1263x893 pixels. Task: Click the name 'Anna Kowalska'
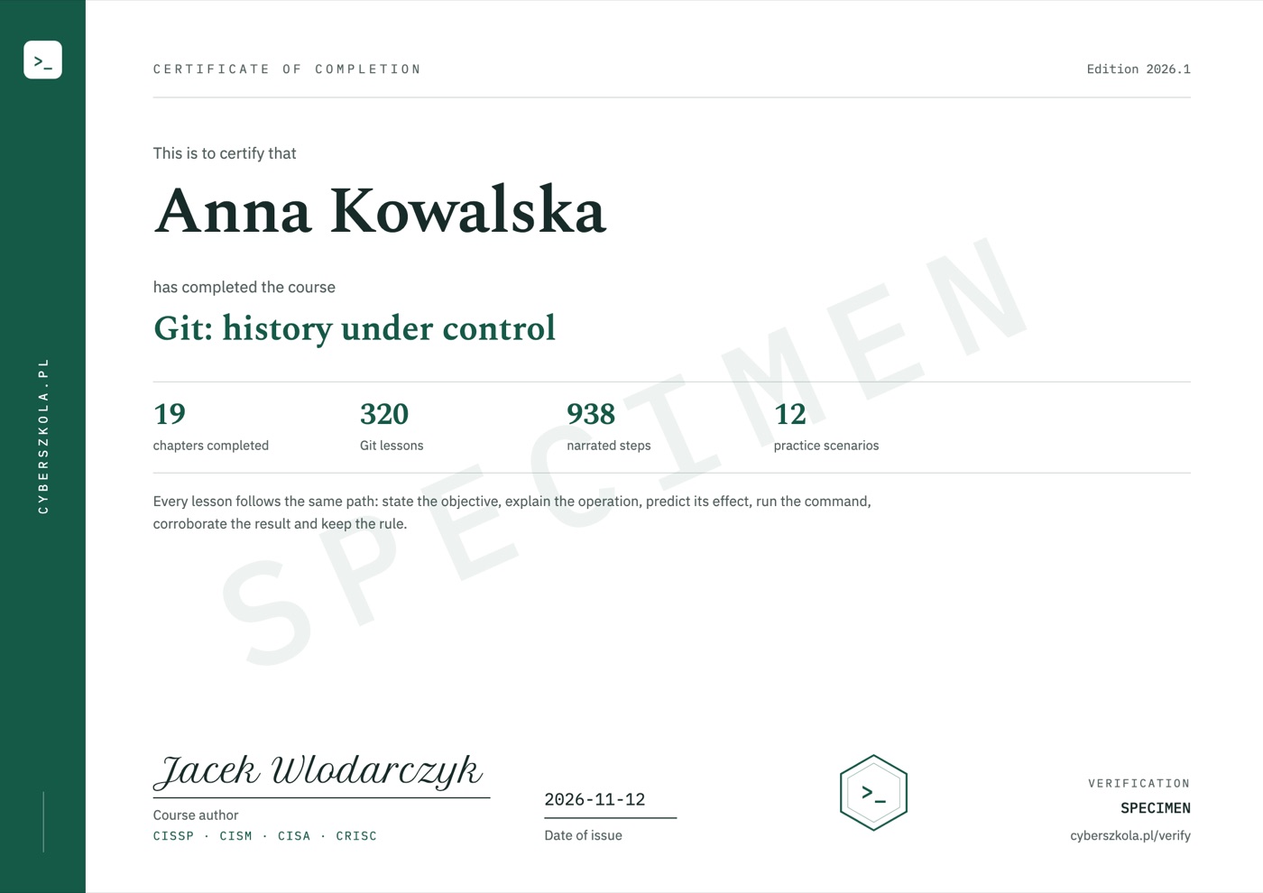[x=379, y=211]
